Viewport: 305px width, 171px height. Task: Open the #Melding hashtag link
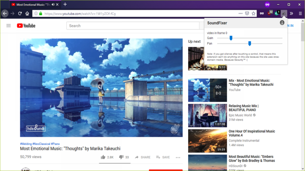click(x=26, y=144)
